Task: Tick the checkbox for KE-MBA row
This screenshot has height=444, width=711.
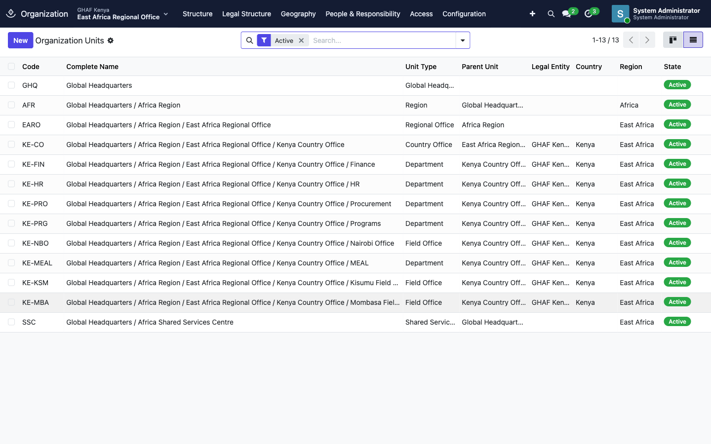Action: point(11,302)
